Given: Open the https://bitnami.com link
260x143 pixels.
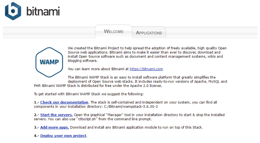Looking at the screenshot, I should point(146,69).
